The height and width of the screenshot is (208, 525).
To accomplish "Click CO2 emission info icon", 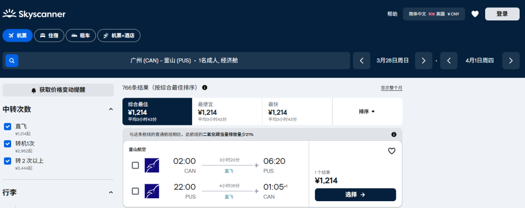I will [x=394, y=135].
